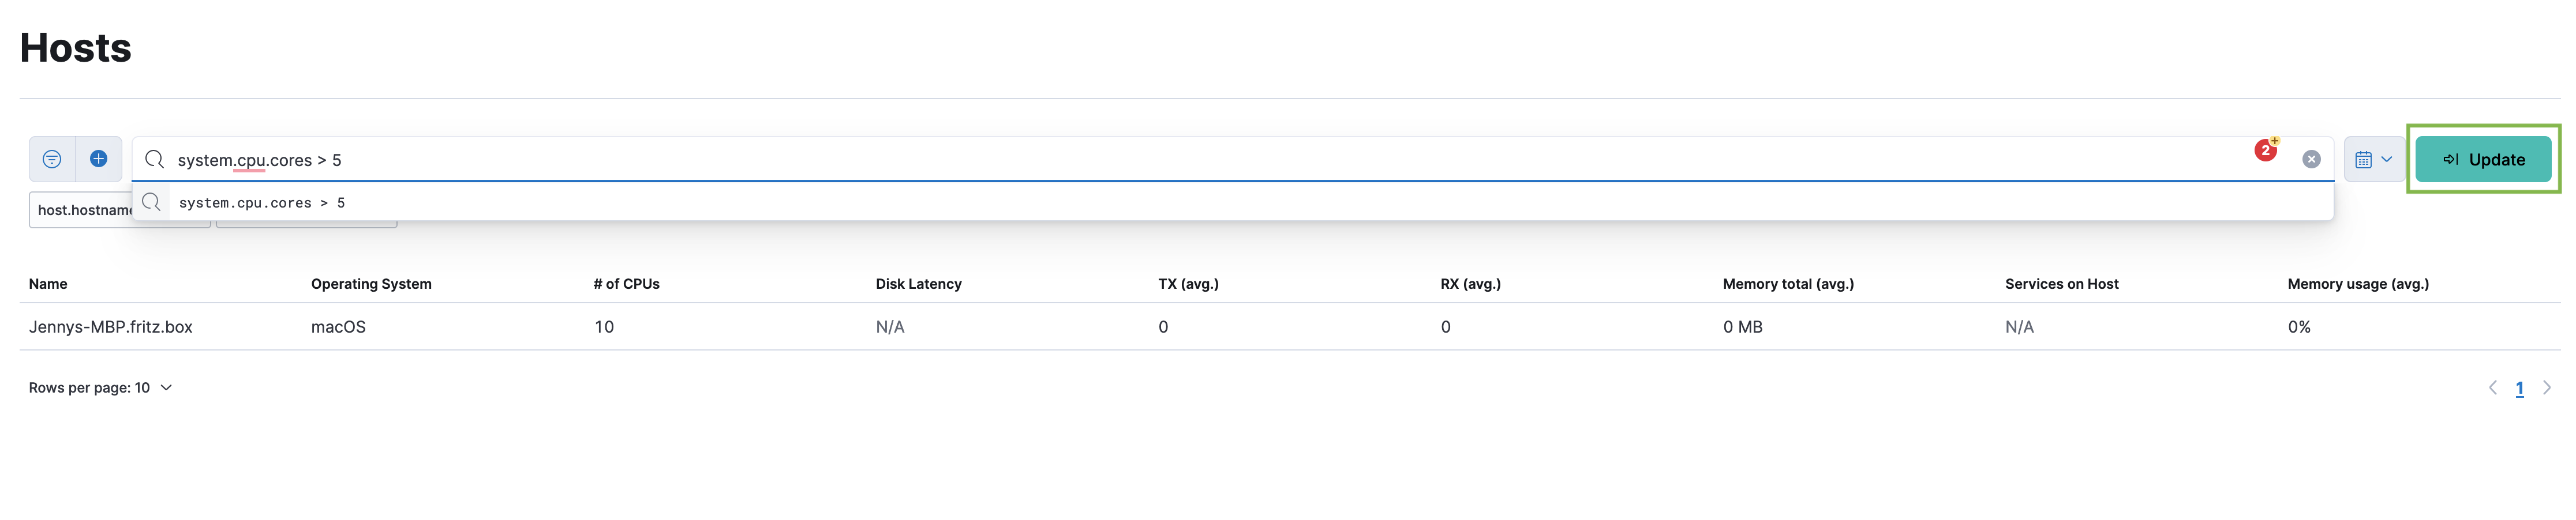
Task: Click the magnifier icon in suggestion row
Action: point(151,202)
